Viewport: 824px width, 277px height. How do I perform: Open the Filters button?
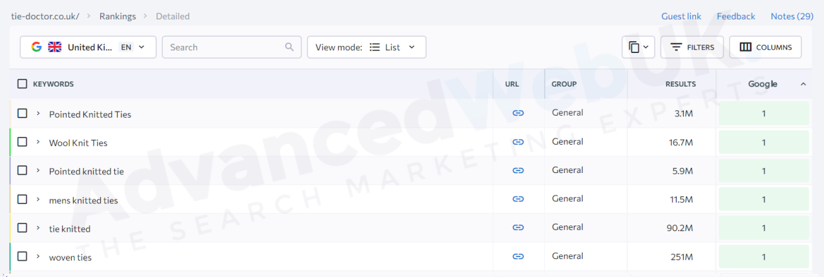pos(692,47)
